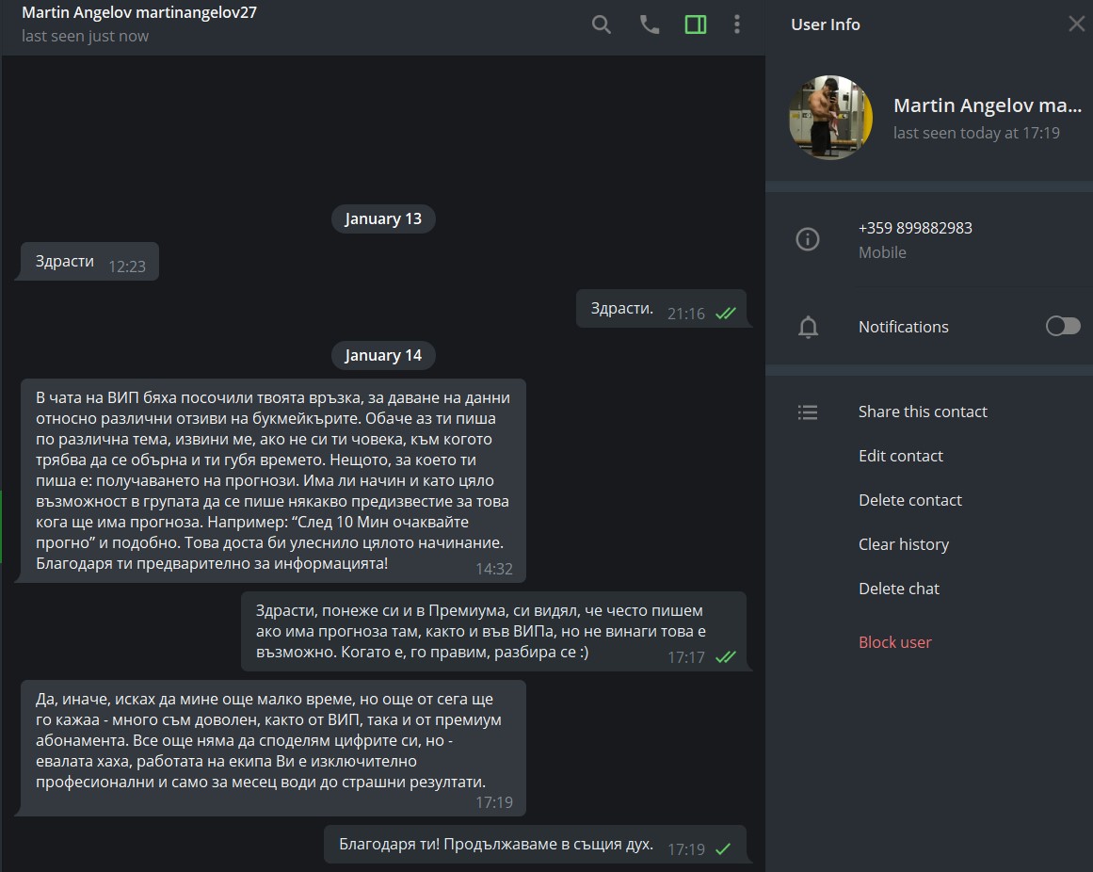Toggle the User Info side panel icon
This screenshot has width=1093, height=872.
[x=696, y=24]
